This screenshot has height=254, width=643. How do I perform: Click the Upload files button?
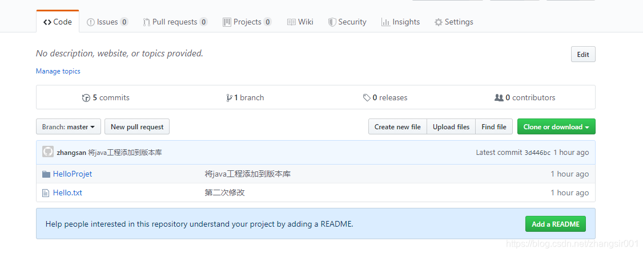click(451, 127)
